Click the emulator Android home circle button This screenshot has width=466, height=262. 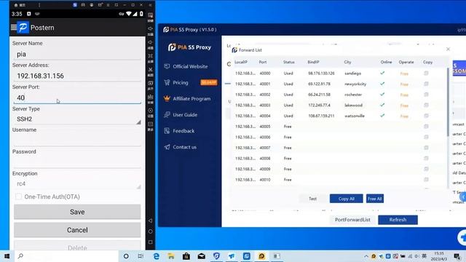pyautogui.click(x=151, y=231)
